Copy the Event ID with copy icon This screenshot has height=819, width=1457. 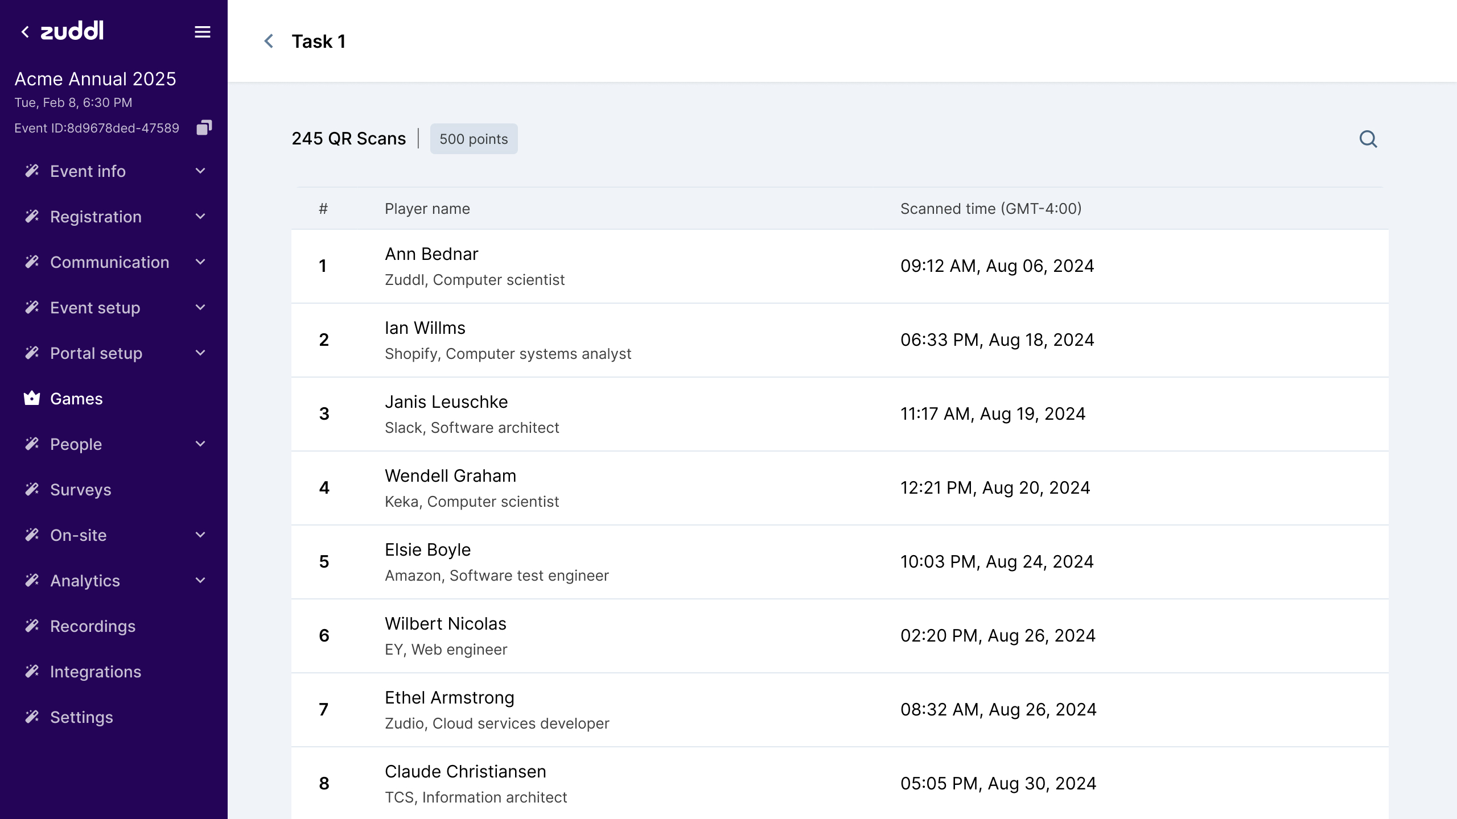(x=204, y=127)
